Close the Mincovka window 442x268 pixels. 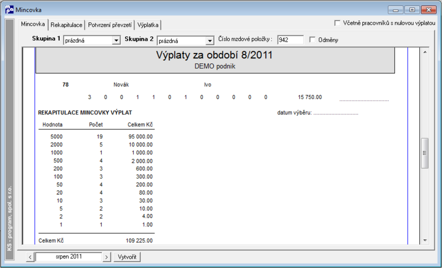coord(429,10)
